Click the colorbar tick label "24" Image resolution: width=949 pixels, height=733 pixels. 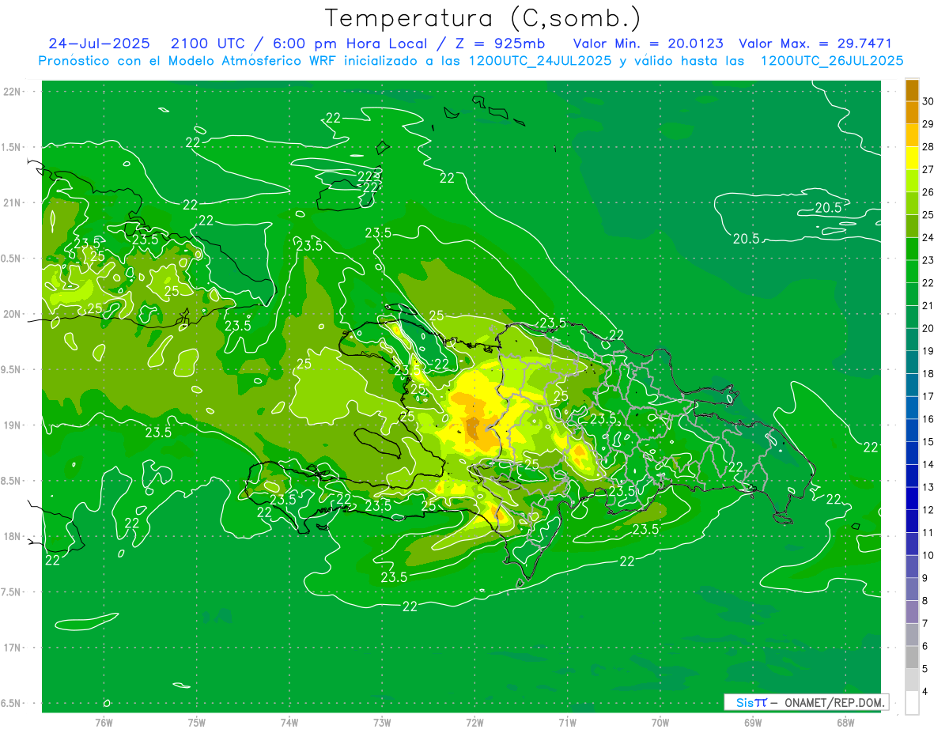click(x=928, y=237)
